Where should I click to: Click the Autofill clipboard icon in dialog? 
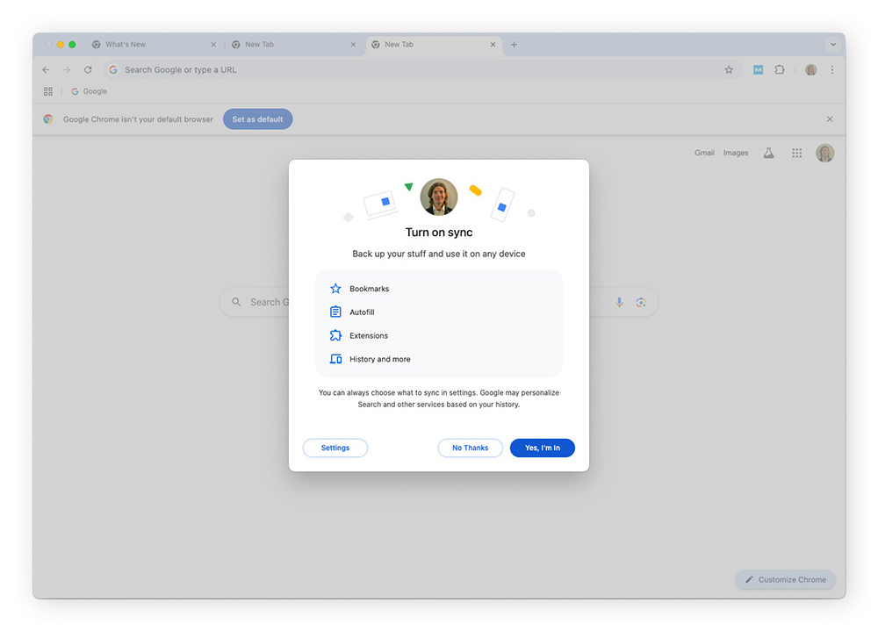(335, 312)
